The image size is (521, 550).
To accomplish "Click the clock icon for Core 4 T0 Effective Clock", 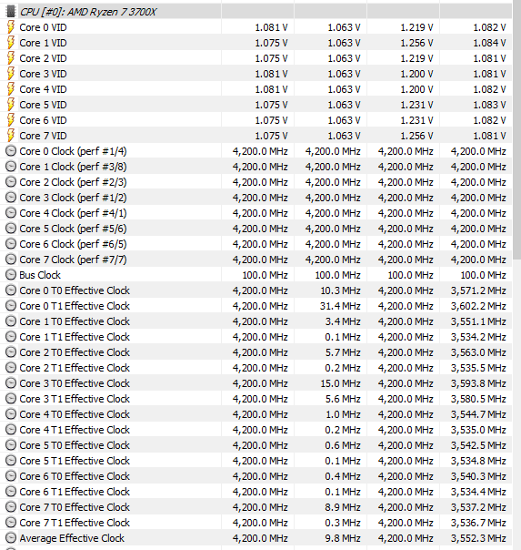I will (11, 414).
